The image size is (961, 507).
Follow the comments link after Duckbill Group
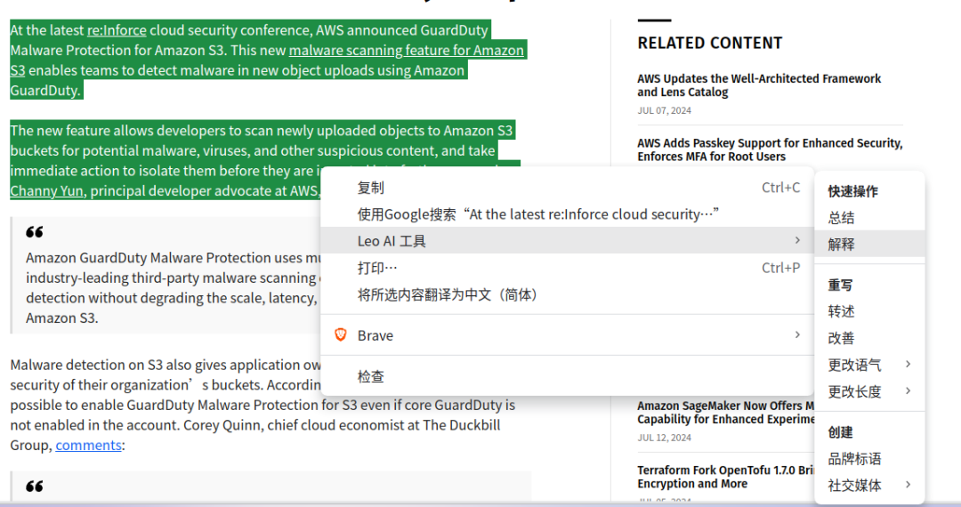[x=88, y=445]
